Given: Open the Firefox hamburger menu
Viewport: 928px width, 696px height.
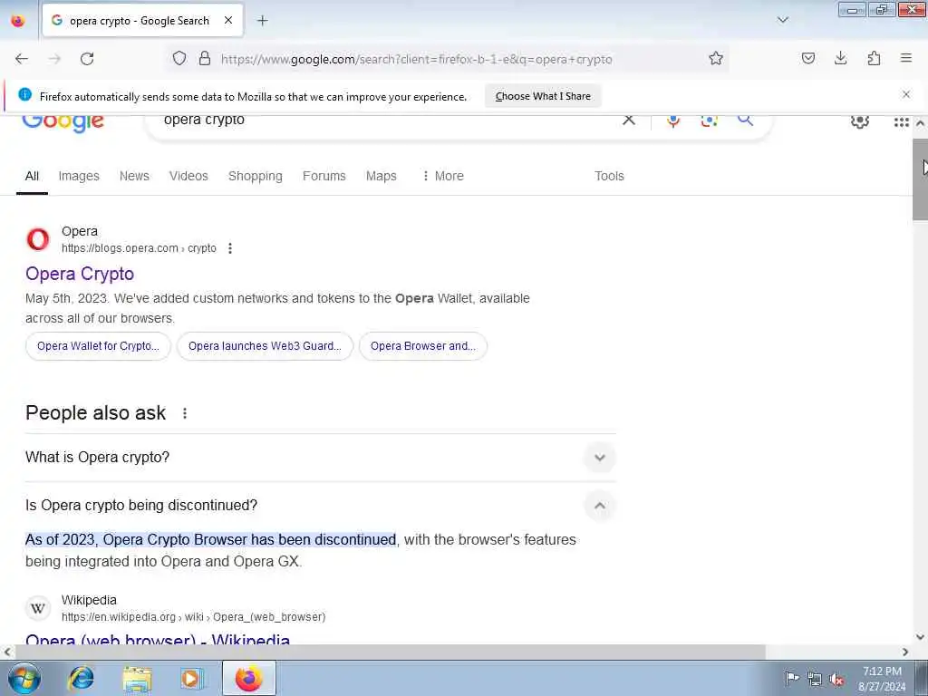Looking at the screenshot, I should [906, 58].
